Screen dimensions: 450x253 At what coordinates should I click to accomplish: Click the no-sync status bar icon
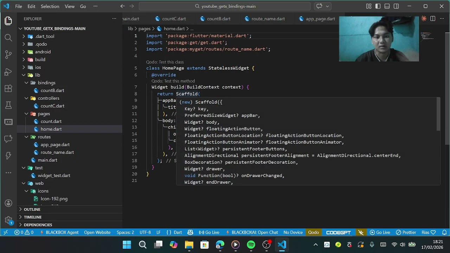point(361,232)
